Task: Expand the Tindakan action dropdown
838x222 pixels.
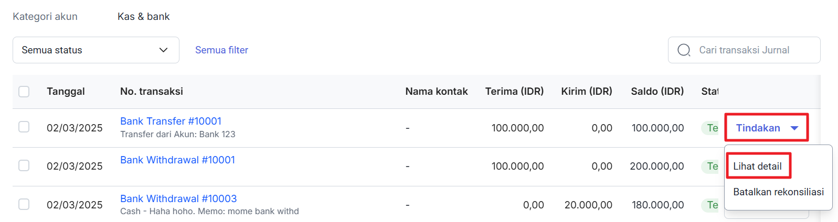Action: (x=767, y=128)
